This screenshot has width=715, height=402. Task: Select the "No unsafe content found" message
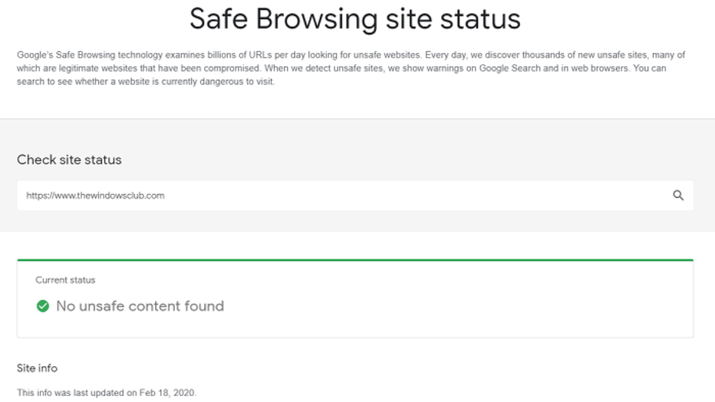click(x=140, y=306)
